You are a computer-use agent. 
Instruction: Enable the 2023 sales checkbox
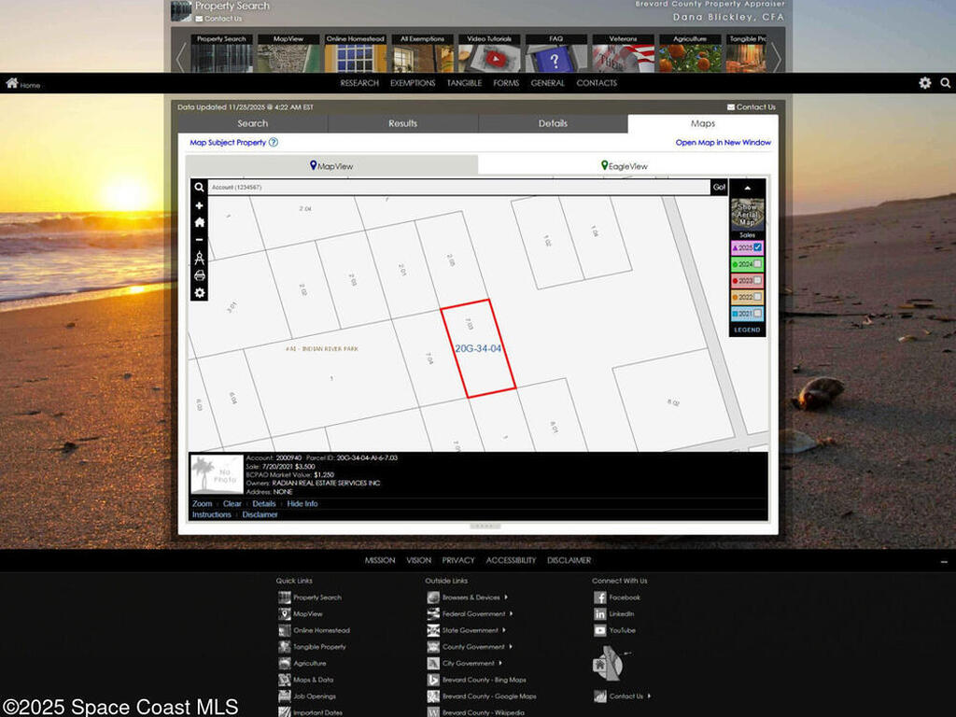pyautogui.click(x=758, y=280)
